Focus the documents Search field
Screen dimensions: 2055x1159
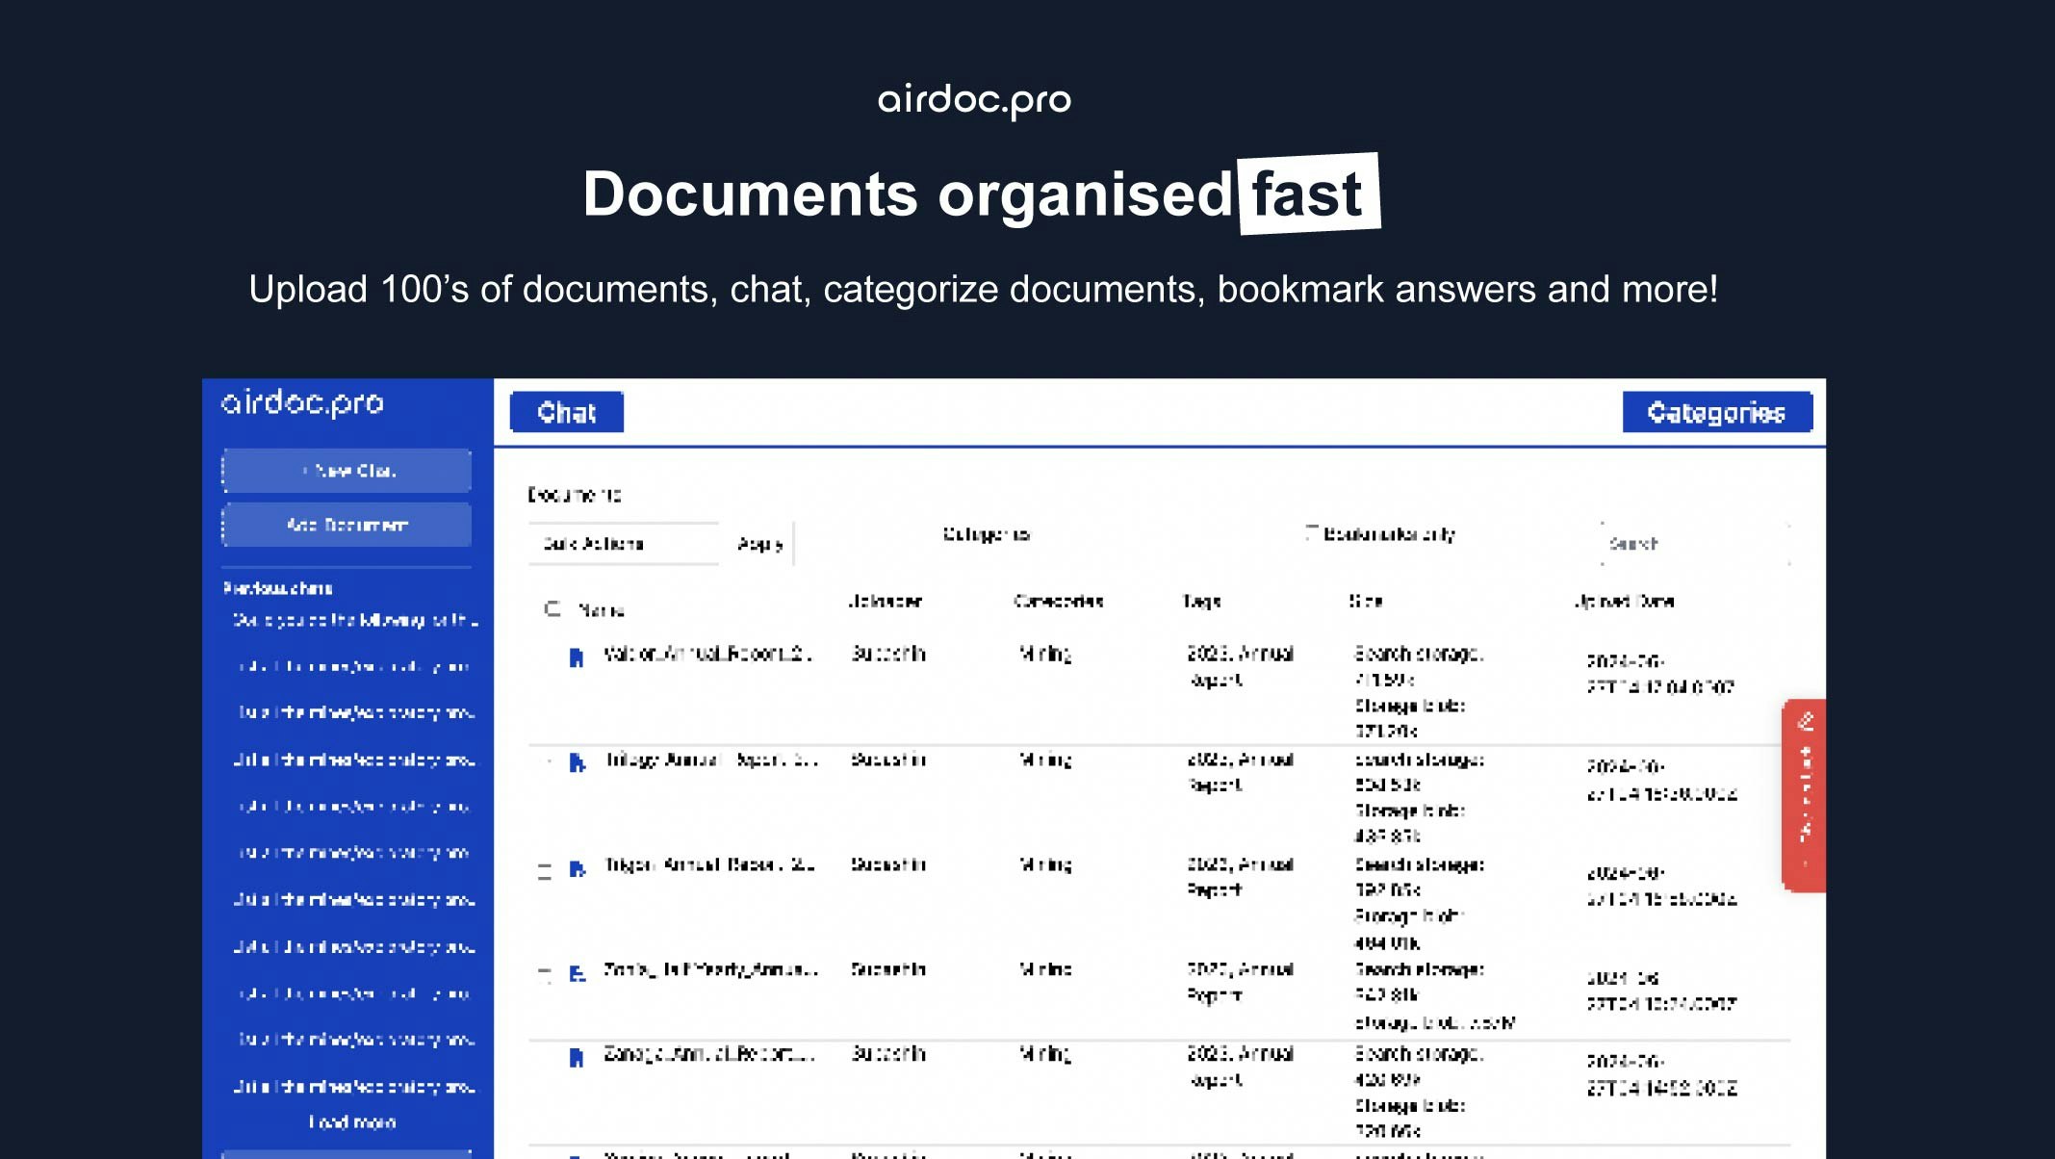(1694, 544)
